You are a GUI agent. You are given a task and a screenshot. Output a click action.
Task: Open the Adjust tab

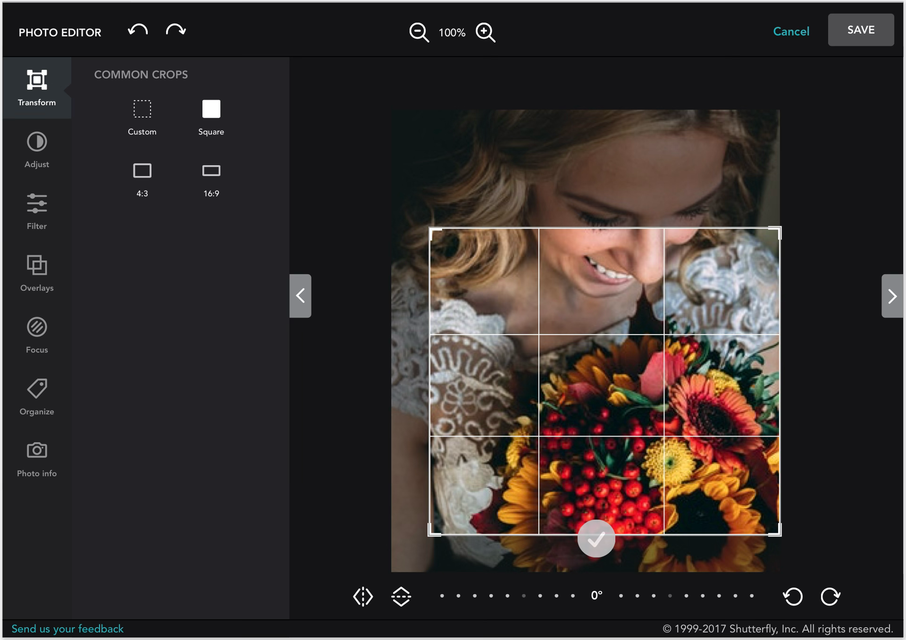(37, 150)
